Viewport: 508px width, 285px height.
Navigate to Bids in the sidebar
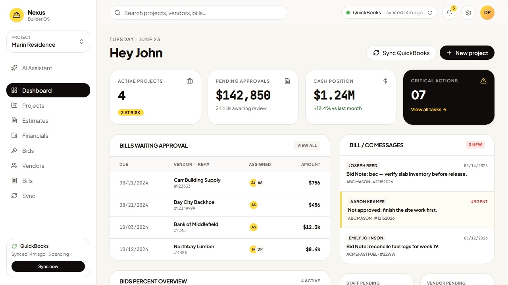[x=48, y=150]
